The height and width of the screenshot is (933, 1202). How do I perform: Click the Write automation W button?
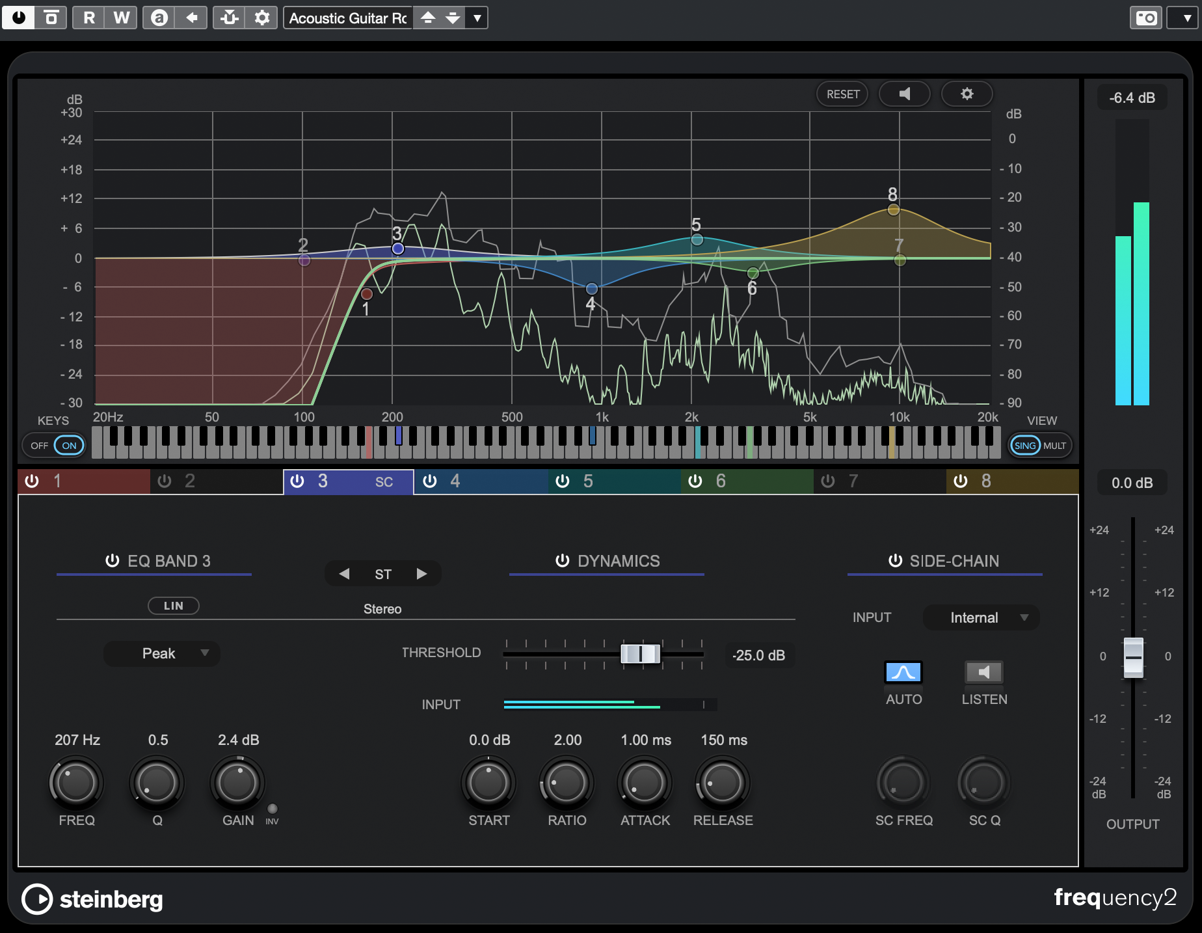(x=122, y=18)
